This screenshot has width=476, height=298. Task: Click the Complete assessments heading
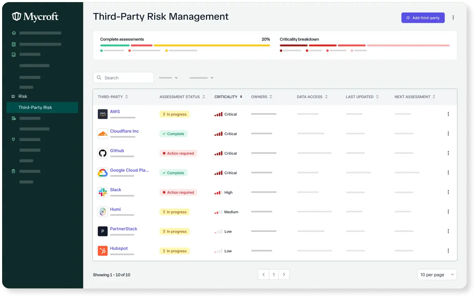tap(122, 39)
